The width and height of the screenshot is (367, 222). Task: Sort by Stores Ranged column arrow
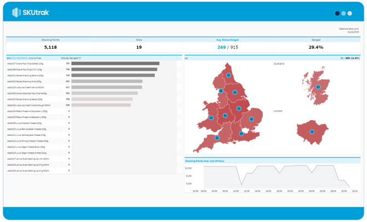tap(80, 58)
